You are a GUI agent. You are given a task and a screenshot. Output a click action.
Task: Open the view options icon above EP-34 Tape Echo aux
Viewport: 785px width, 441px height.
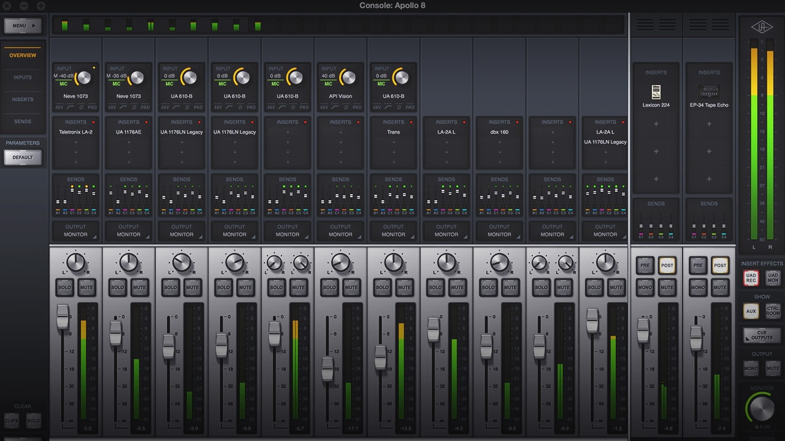pyautogui.click(x=710, y=24)
